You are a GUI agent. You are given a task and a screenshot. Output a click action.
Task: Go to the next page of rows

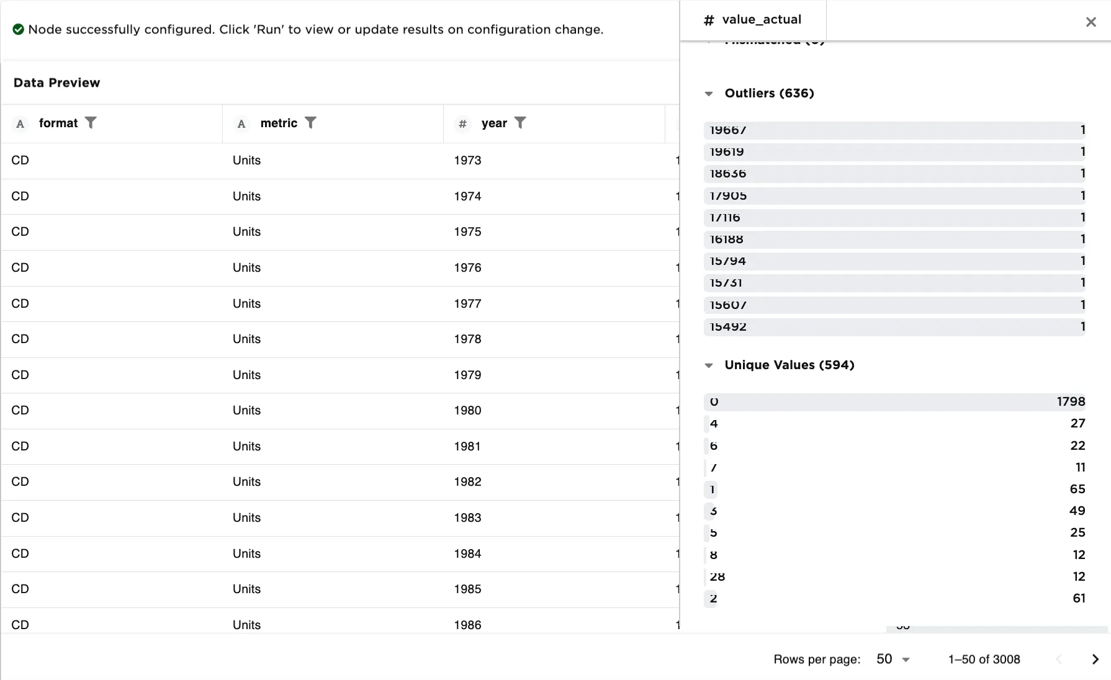[1095, 660]
